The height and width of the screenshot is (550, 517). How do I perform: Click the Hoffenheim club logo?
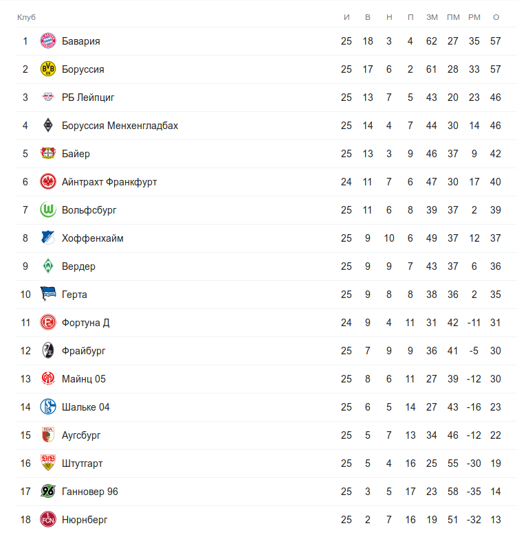pyautogui.click(x=47, y=238)
